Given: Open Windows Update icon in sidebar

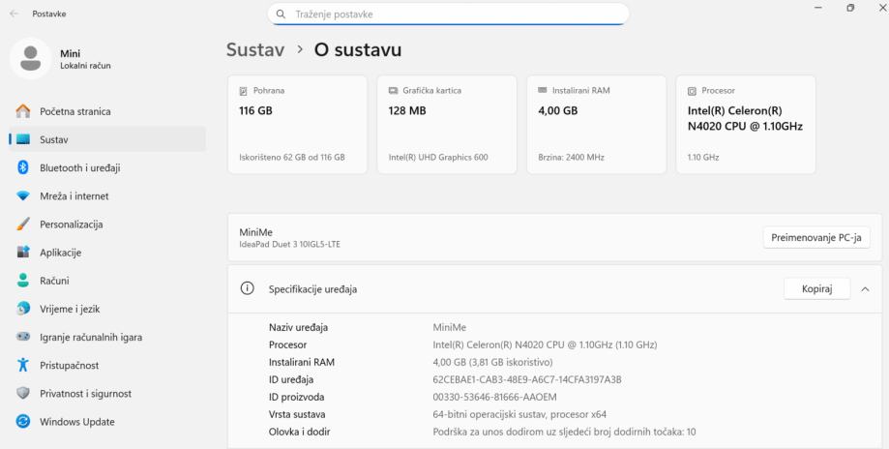Looking at the screenshot, I should pyautogui.click(x=21, y=422).
